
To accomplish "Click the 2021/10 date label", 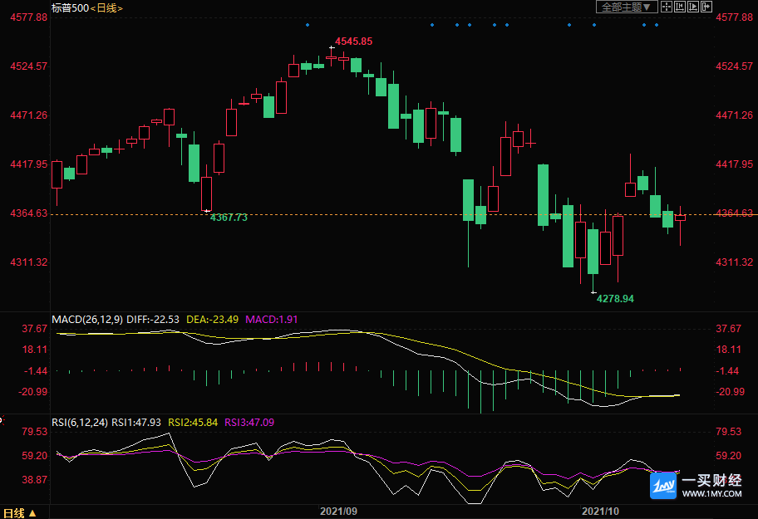I will 600,512.
